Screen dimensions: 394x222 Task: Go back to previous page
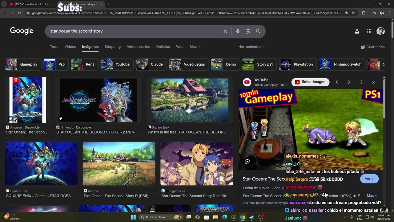tap(4, 13)
